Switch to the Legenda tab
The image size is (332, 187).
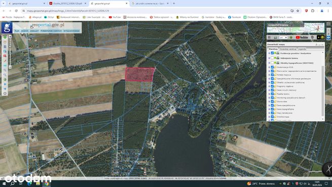coord(302,49)
